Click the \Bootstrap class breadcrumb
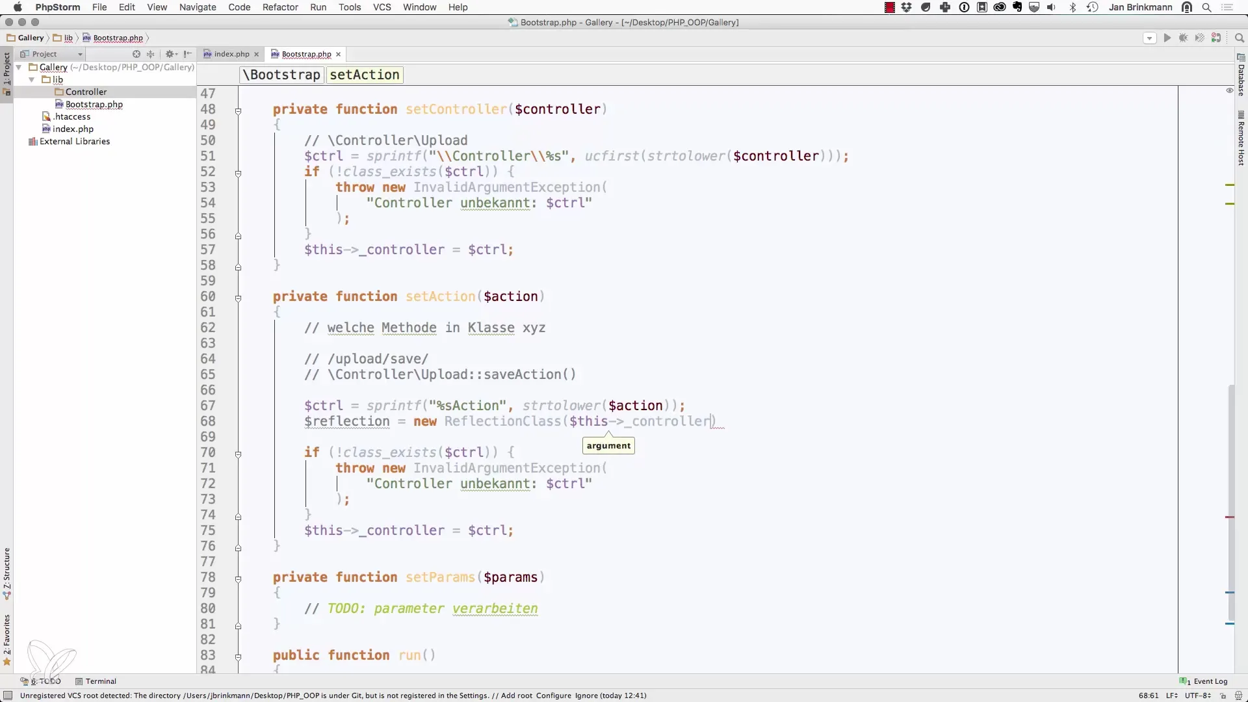1248x702 pixels. [281, 75]
